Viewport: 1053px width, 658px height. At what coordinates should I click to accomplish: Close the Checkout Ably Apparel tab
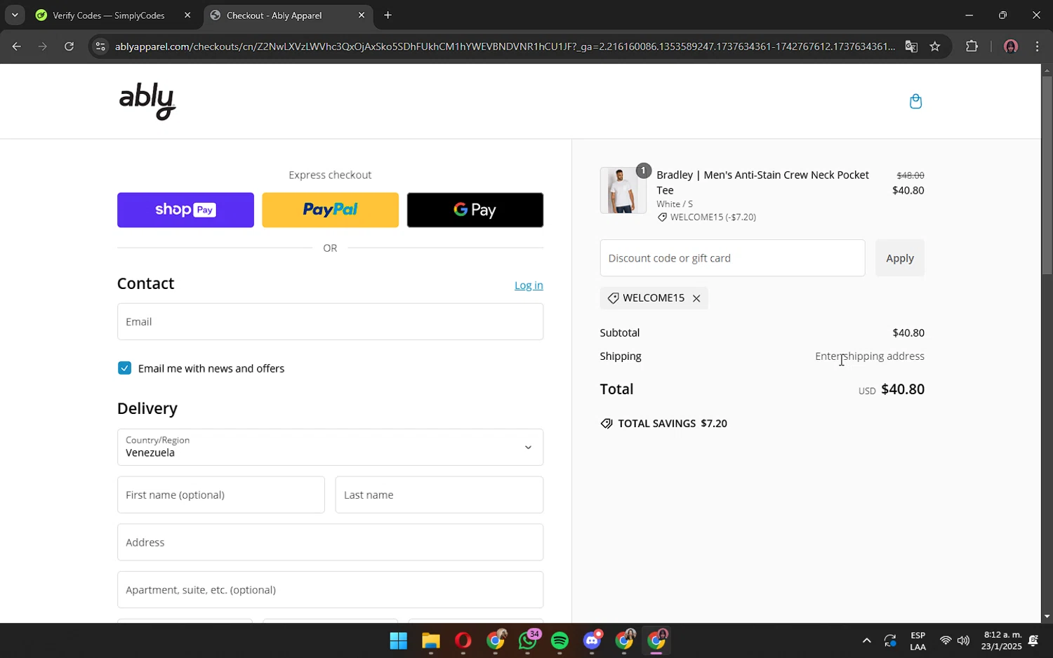362,15
